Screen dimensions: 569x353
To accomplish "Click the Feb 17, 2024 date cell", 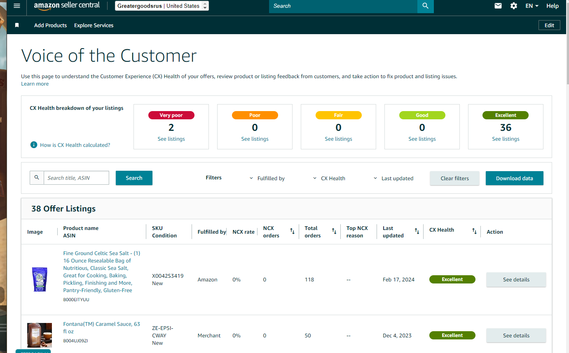I will tap(398, 279).
